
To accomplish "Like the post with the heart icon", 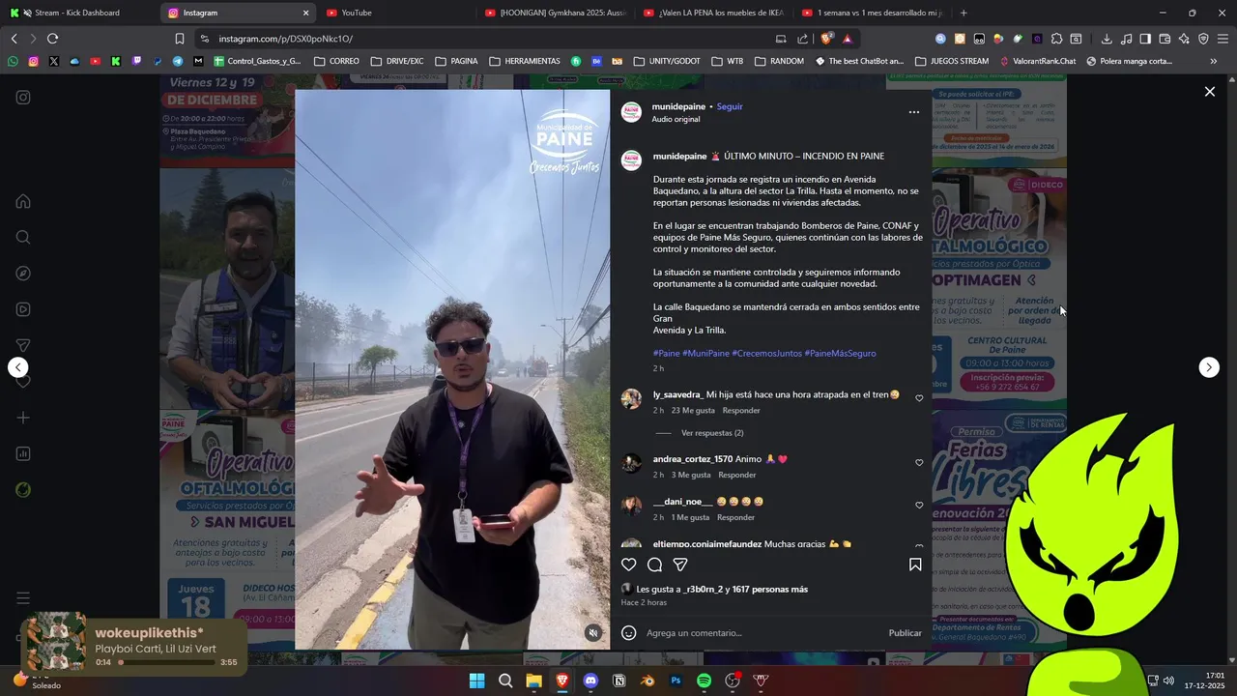I will (x=629, y=565).
